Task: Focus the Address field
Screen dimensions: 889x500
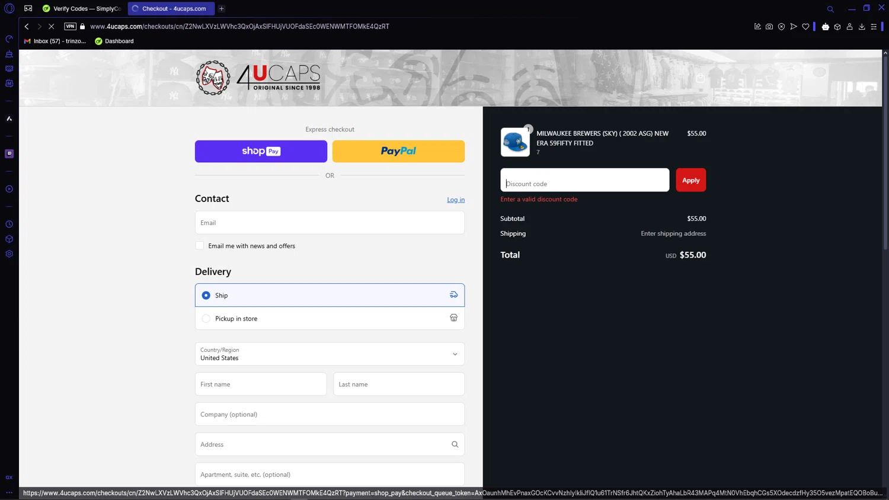Action: tap(330, 444)
